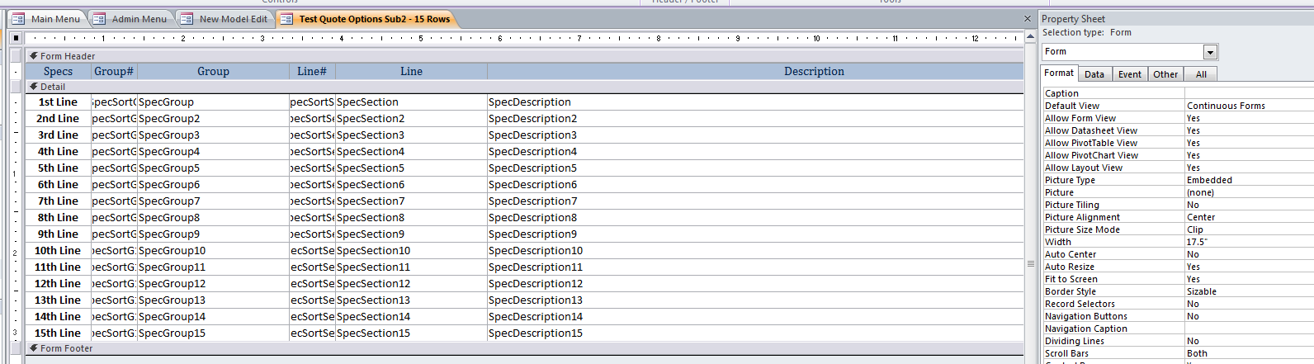Screen dimensions: 1314x364
Task: Click the form selector box by the ruler
Action: 16,38
